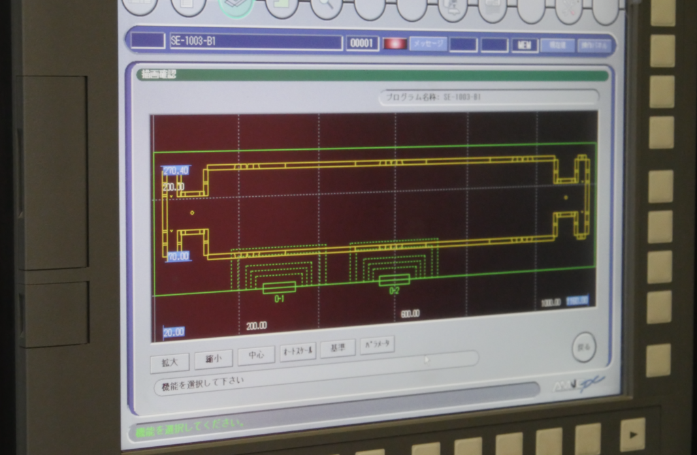Image resolution: width=697 pixels, height=455 pixels.
Task: Click the operator figure icon in top toolbar
Action: click(453, 8)
